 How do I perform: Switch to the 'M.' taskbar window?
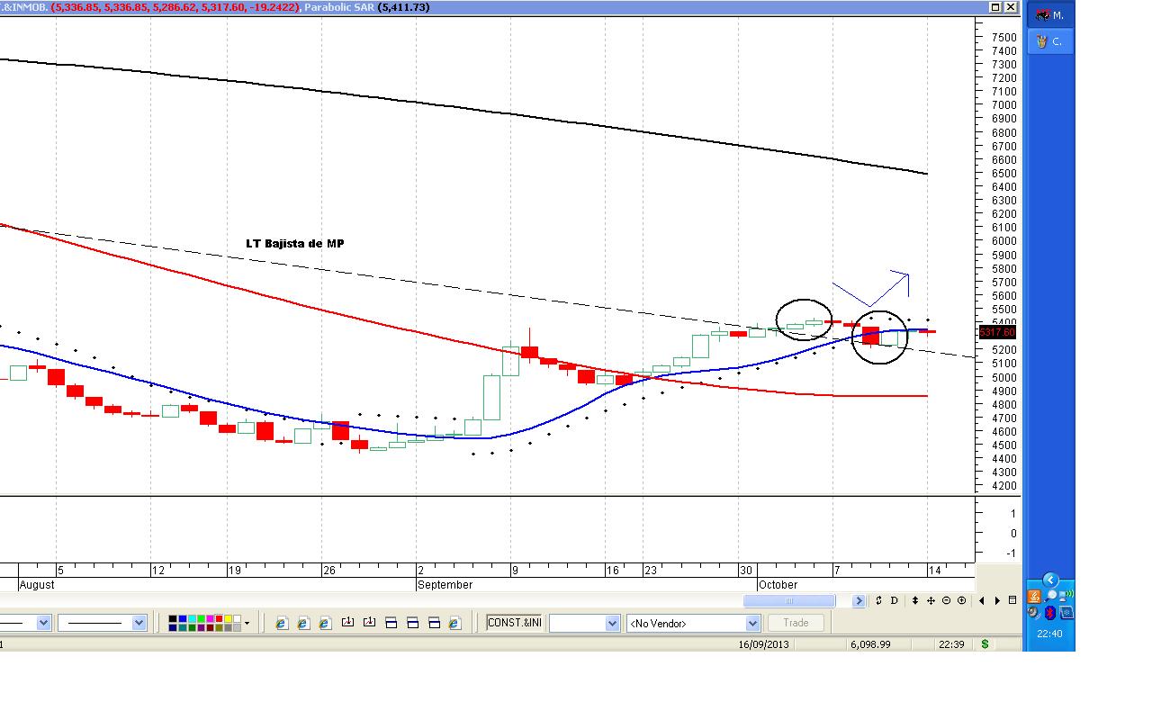point(1051,15)
